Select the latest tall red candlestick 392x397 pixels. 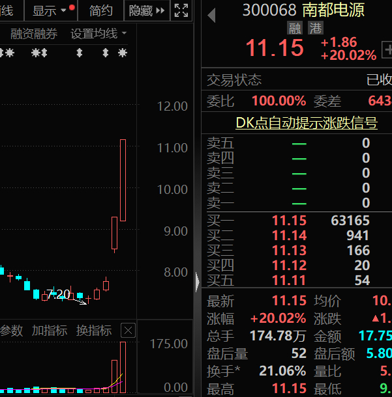pos(123,180)
